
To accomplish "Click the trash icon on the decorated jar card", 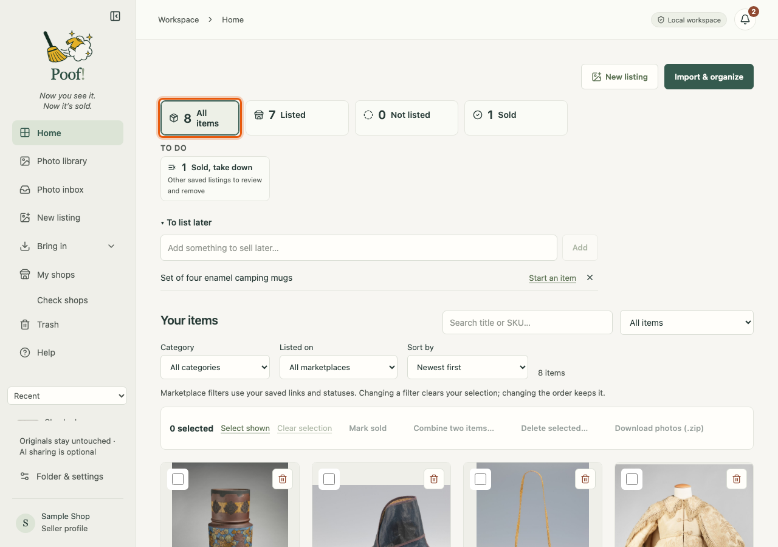I will [x=283, y=479].
